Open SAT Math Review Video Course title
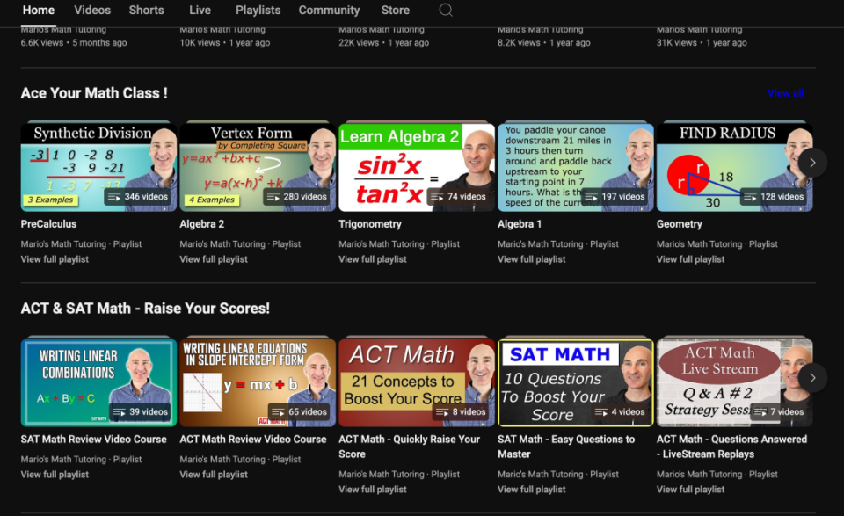This screenshot has height=516, width=844. point(94,439)
